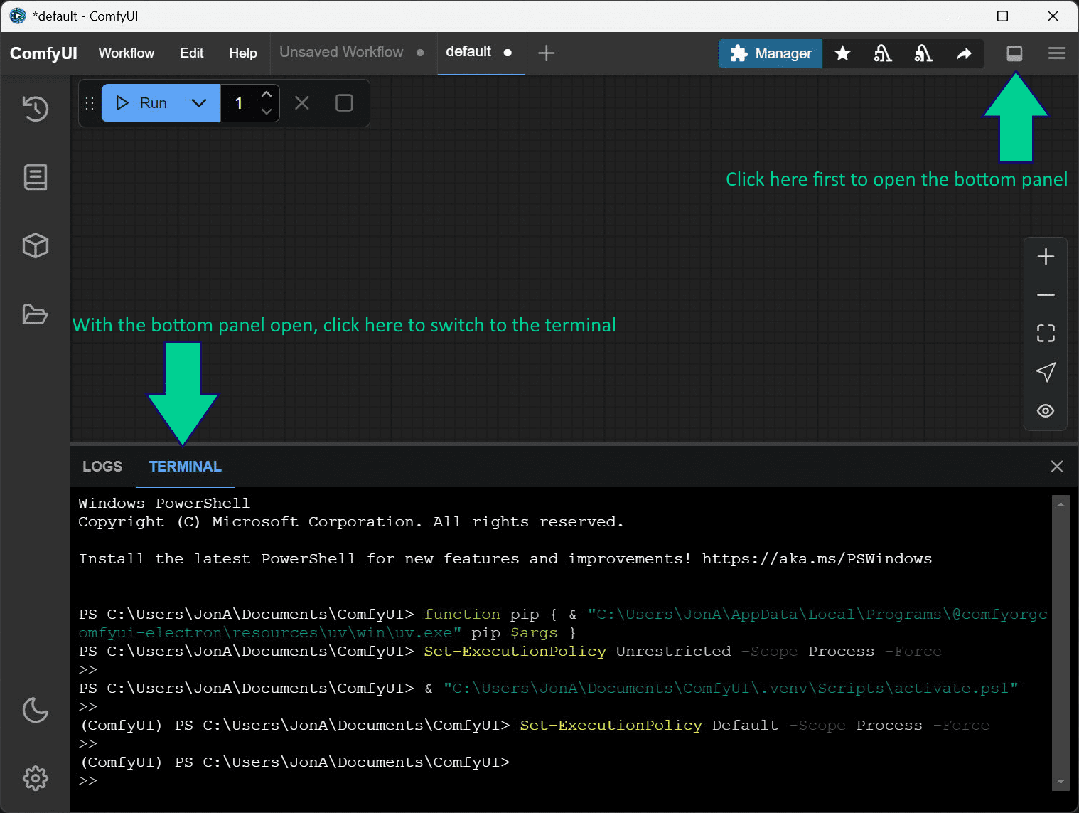The image size is (1079, 813).
Task: Browse workflows via the folder sidebar icon
Action: click(35, 314)
